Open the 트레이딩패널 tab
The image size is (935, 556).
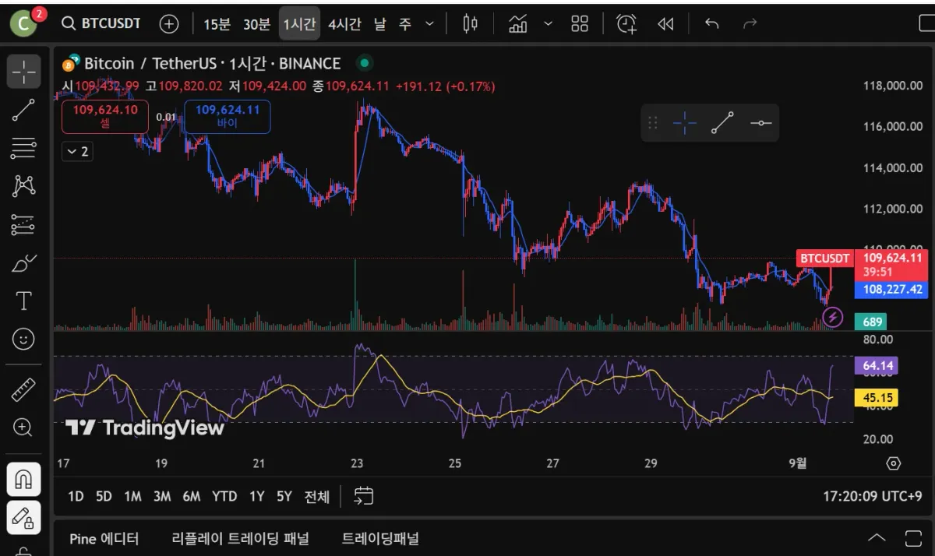[380, 538]
